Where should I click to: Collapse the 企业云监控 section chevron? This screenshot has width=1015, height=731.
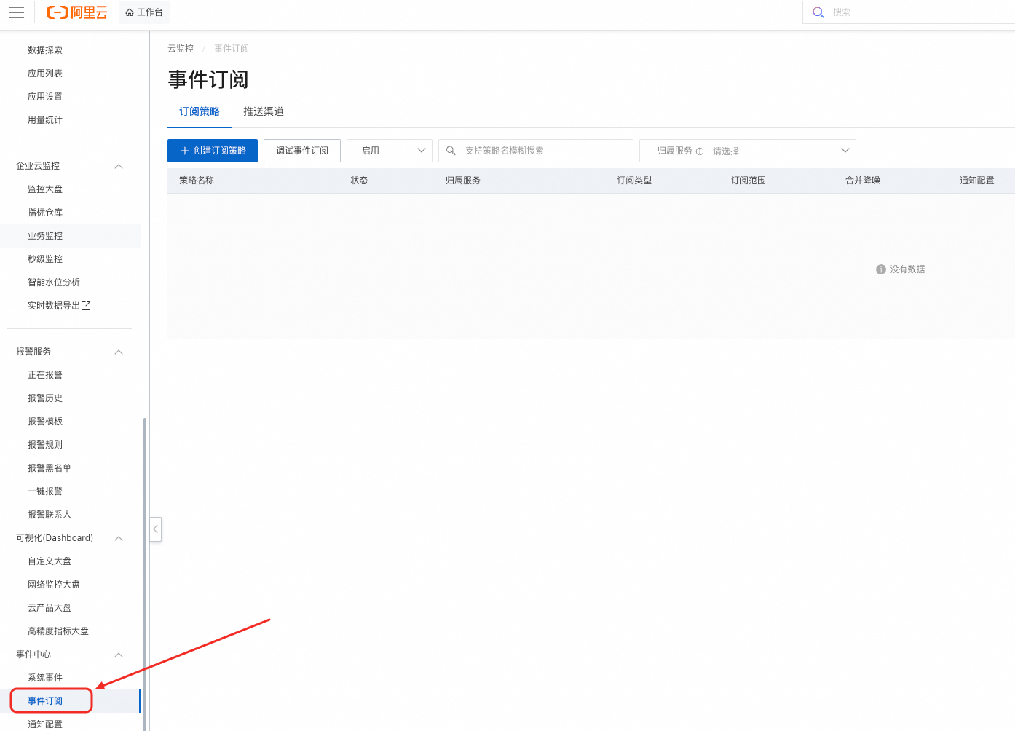[119, 167]
